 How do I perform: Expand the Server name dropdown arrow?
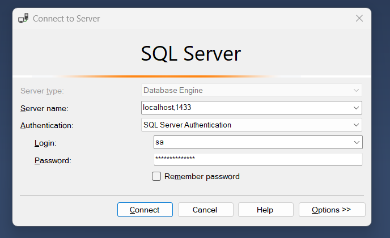point(356,108)
